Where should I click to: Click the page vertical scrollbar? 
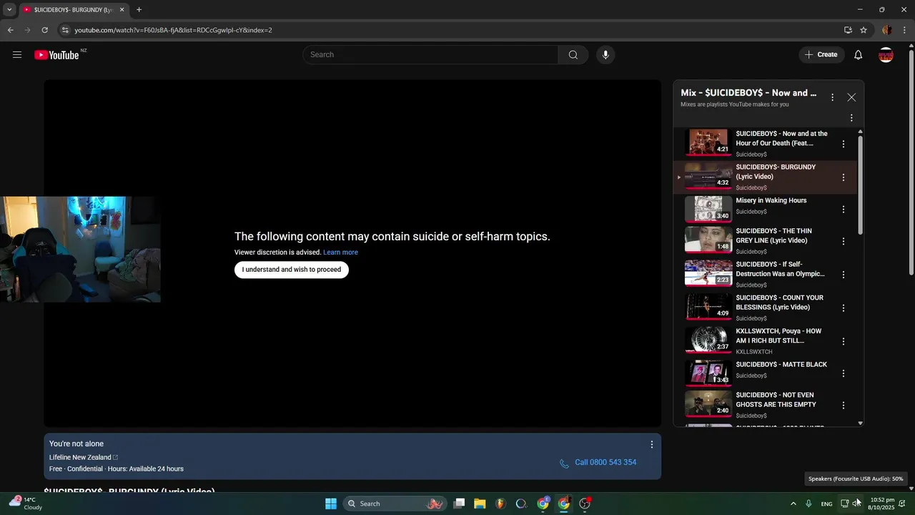pos(911,162)
